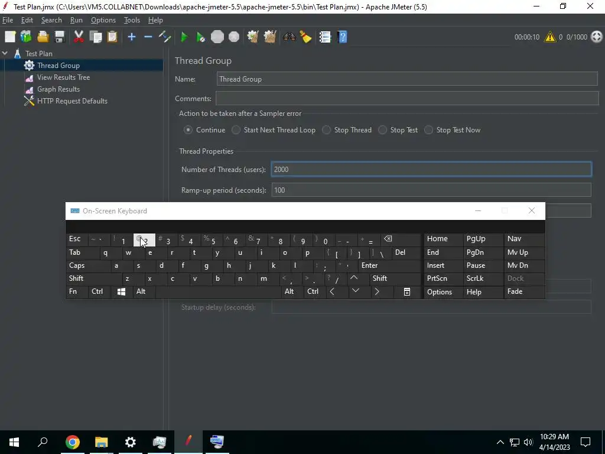Screen dimensions: 605x454
Task: Click the Nav key on On-Screen Keyboard
Action: 523,239
